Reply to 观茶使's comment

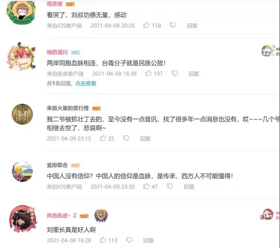(192, 26)
